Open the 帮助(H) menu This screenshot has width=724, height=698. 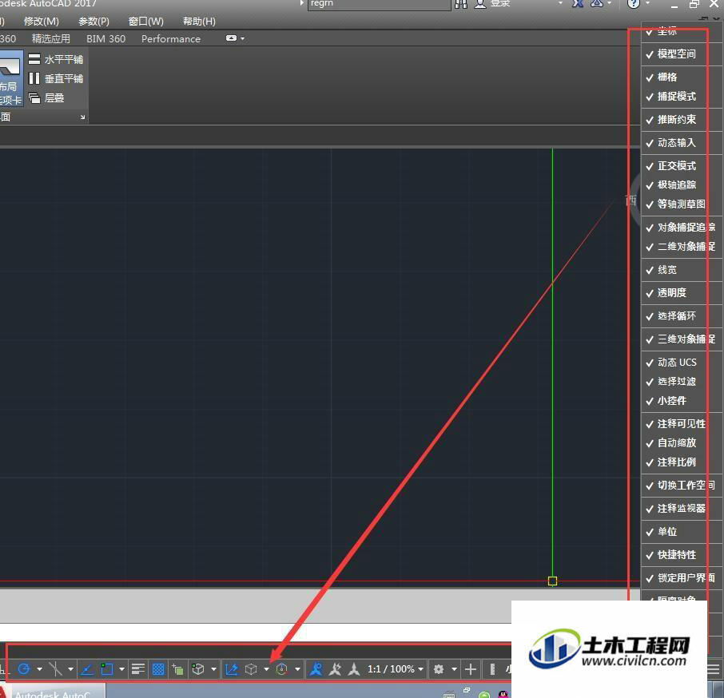199,22
